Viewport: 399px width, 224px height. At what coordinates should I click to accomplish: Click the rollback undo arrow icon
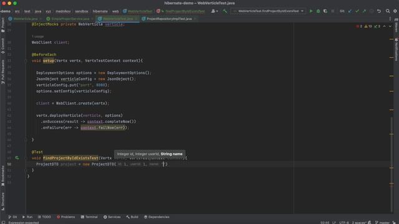(x=379, y=11)
